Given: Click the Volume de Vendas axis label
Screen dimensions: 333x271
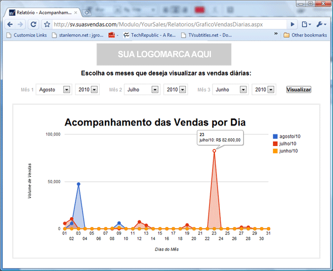Looking at the screenshot, I should (x=29, y=181).
